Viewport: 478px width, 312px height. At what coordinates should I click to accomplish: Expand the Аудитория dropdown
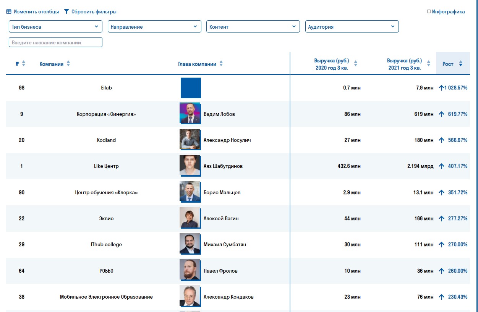[352, 27]
